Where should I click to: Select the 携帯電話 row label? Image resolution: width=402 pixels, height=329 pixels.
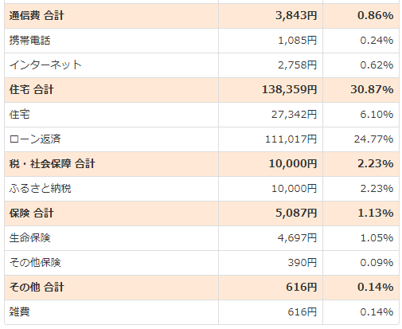[29, 41]
